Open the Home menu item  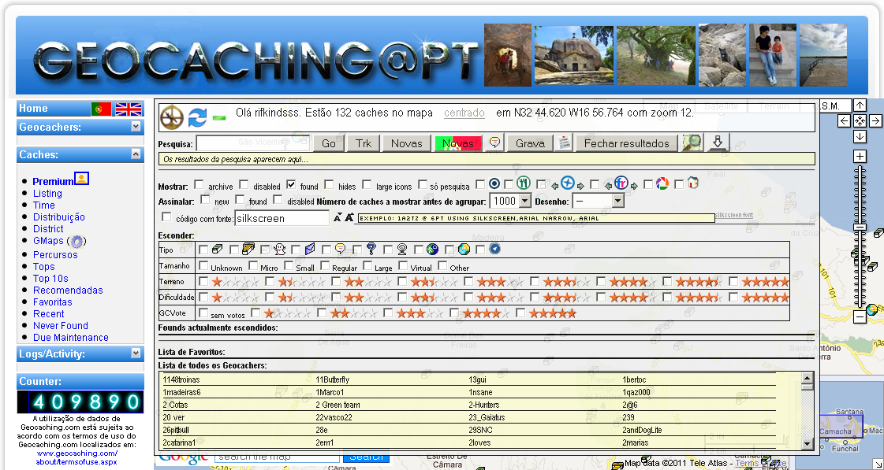click(33, 109)
